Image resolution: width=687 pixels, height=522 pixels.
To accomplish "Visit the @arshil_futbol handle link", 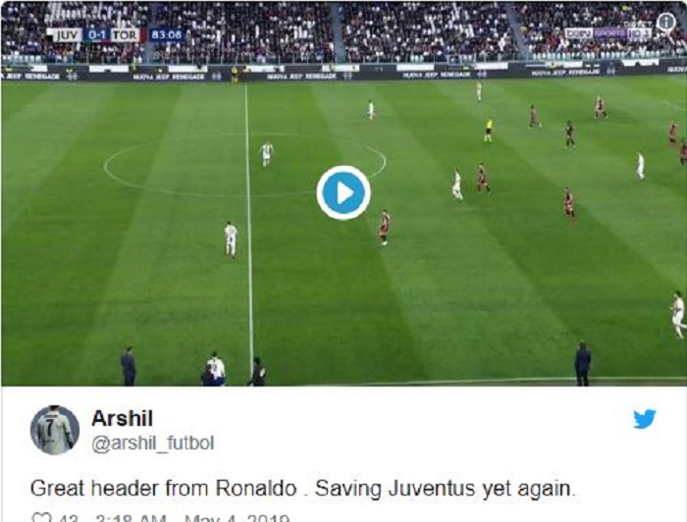I will pyautogui.click(x=152, y=443).
